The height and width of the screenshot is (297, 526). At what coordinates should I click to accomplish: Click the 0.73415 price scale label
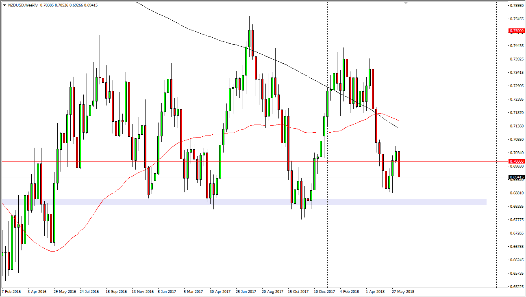coord(516,73)
